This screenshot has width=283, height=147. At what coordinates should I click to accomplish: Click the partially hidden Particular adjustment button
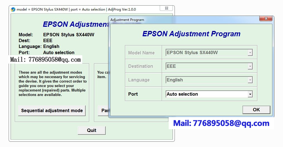103,110
